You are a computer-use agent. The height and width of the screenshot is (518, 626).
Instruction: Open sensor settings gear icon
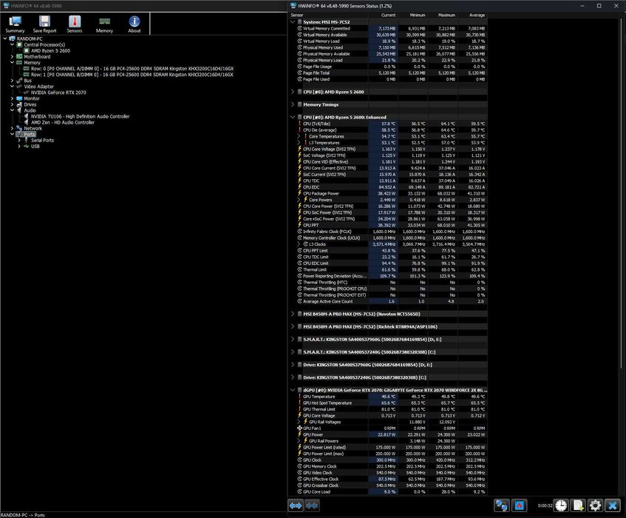595,505
